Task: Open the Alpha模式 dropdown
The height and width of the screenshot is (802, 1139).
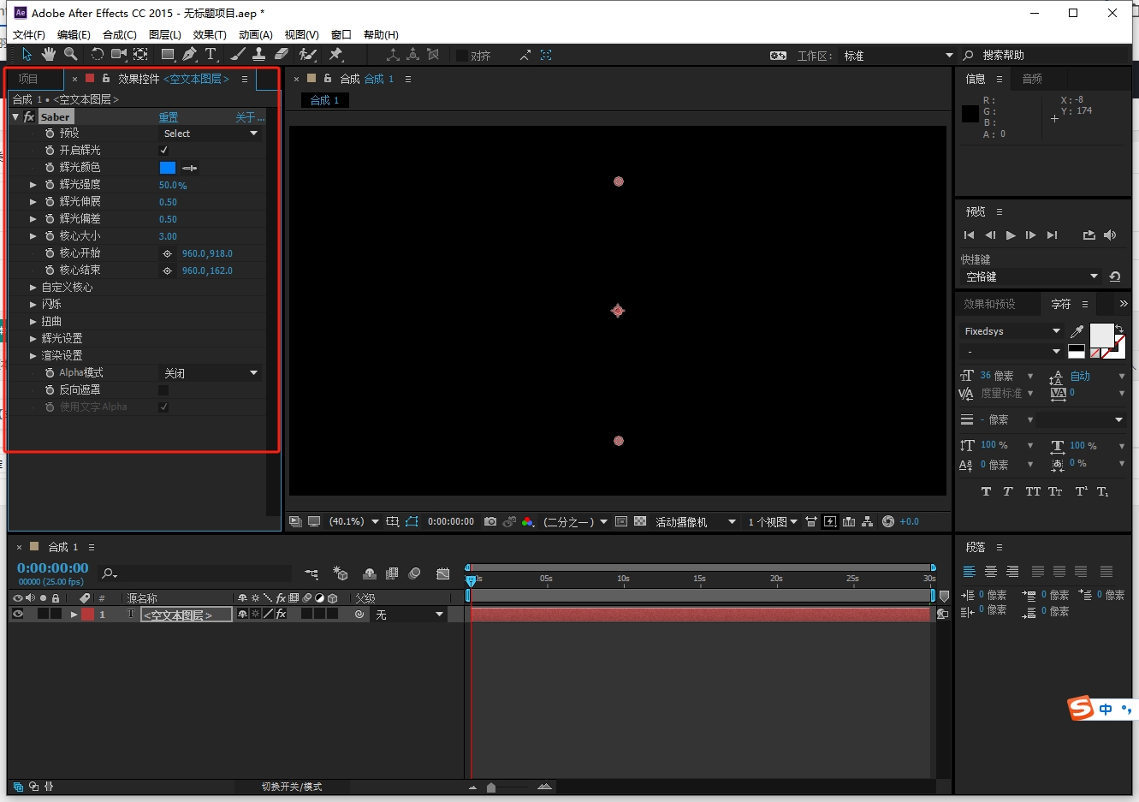Action: coord(211,373)
